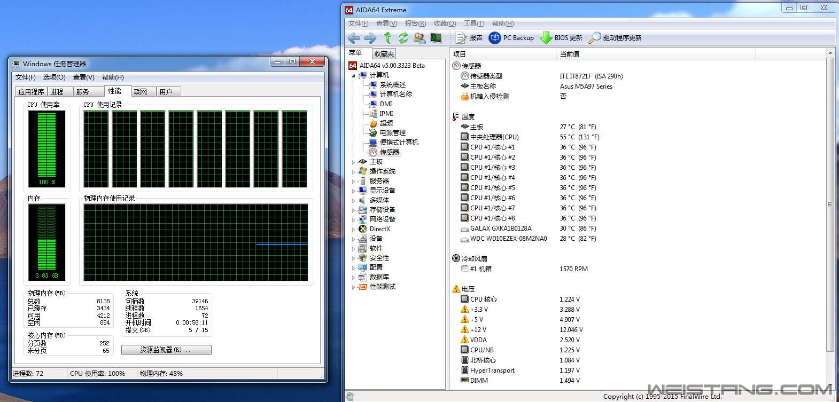Select DMI node in the tree
The image size is (839, 402).
point(386,104)
